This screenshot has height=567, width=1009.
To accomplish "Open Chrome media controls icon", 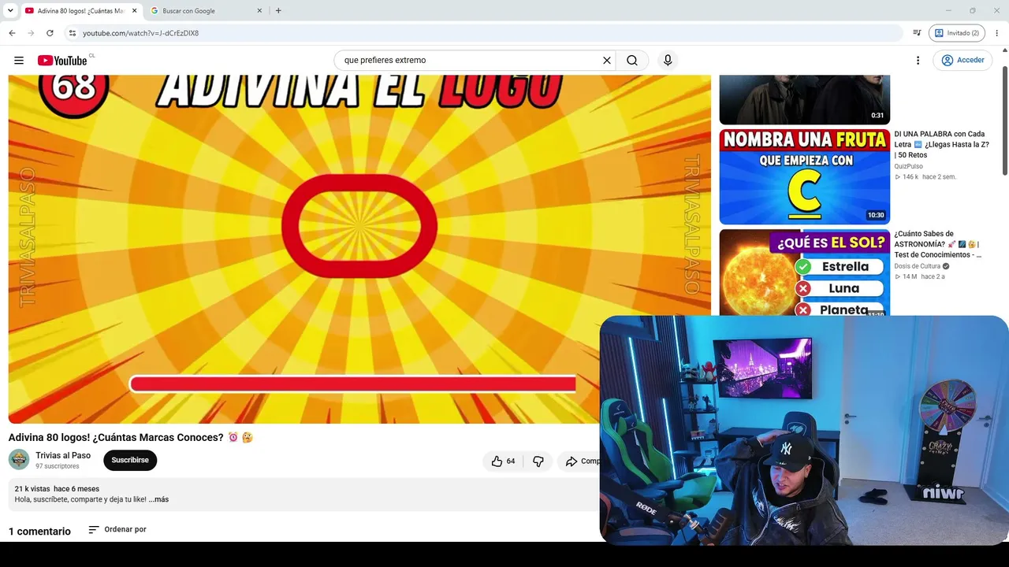I will pyautogui.click(x=917, y=33).
